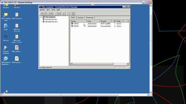Select Favorite servers in the tree
Screen dimensions: 186x104
coord(51,19)
